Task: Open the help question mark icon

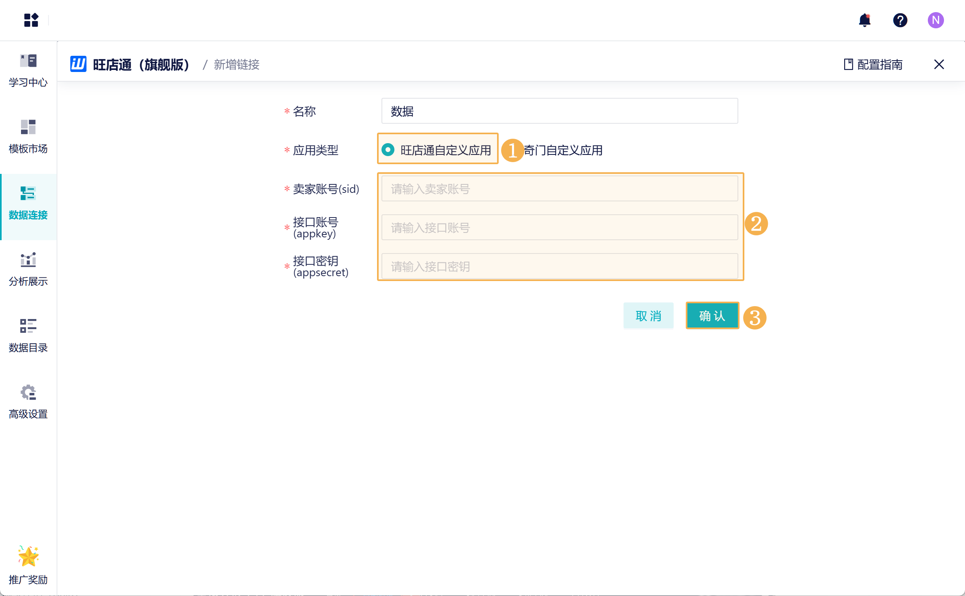Action: pyautogui.click(x=900, y=20)
